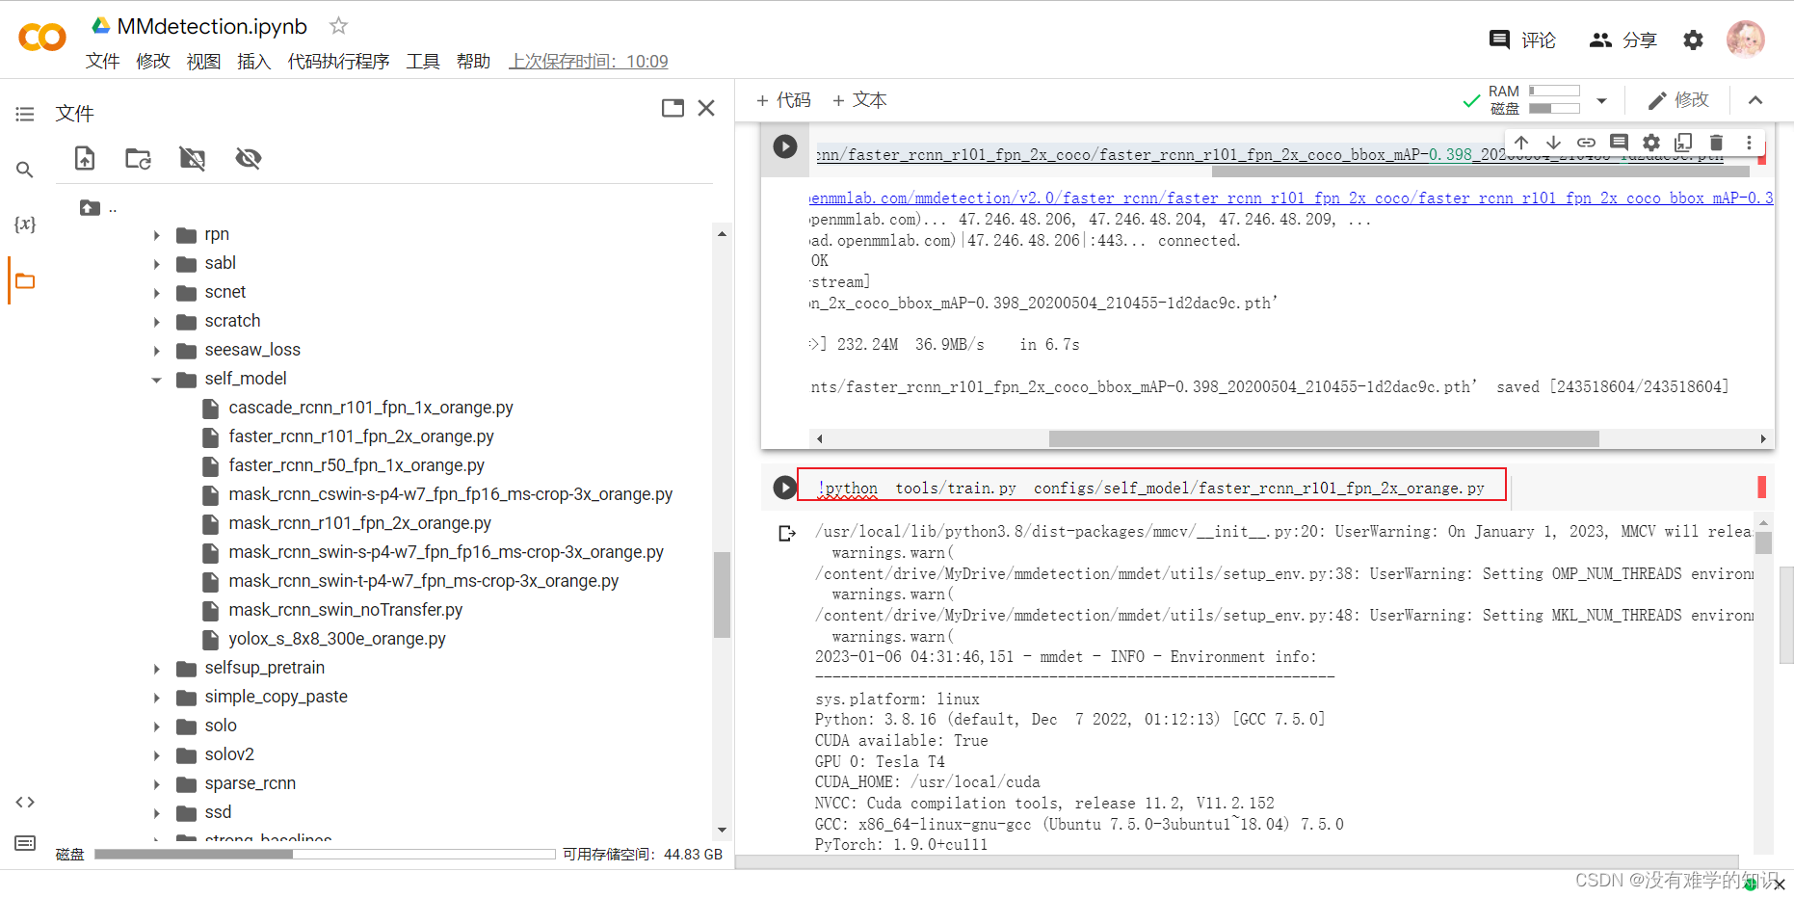Add a comment on the cell

(x=1619, y=143)
